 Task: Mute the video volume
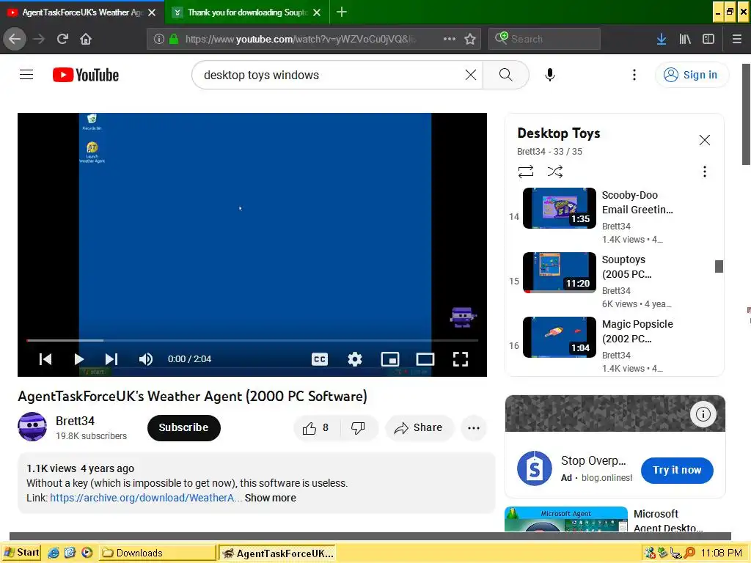click(146, 359)
